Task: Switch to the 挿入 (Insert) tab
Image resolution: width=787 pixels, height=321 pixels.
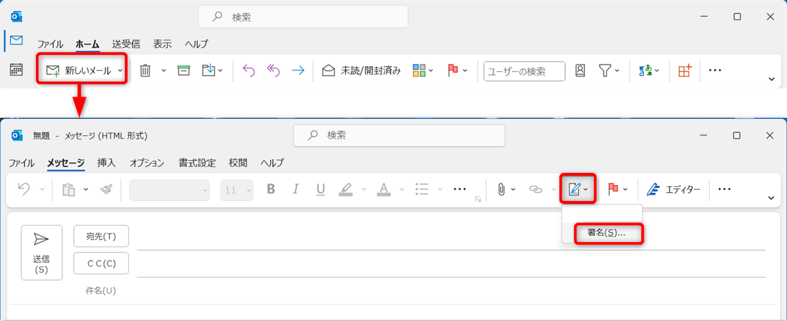Action: 106,163
